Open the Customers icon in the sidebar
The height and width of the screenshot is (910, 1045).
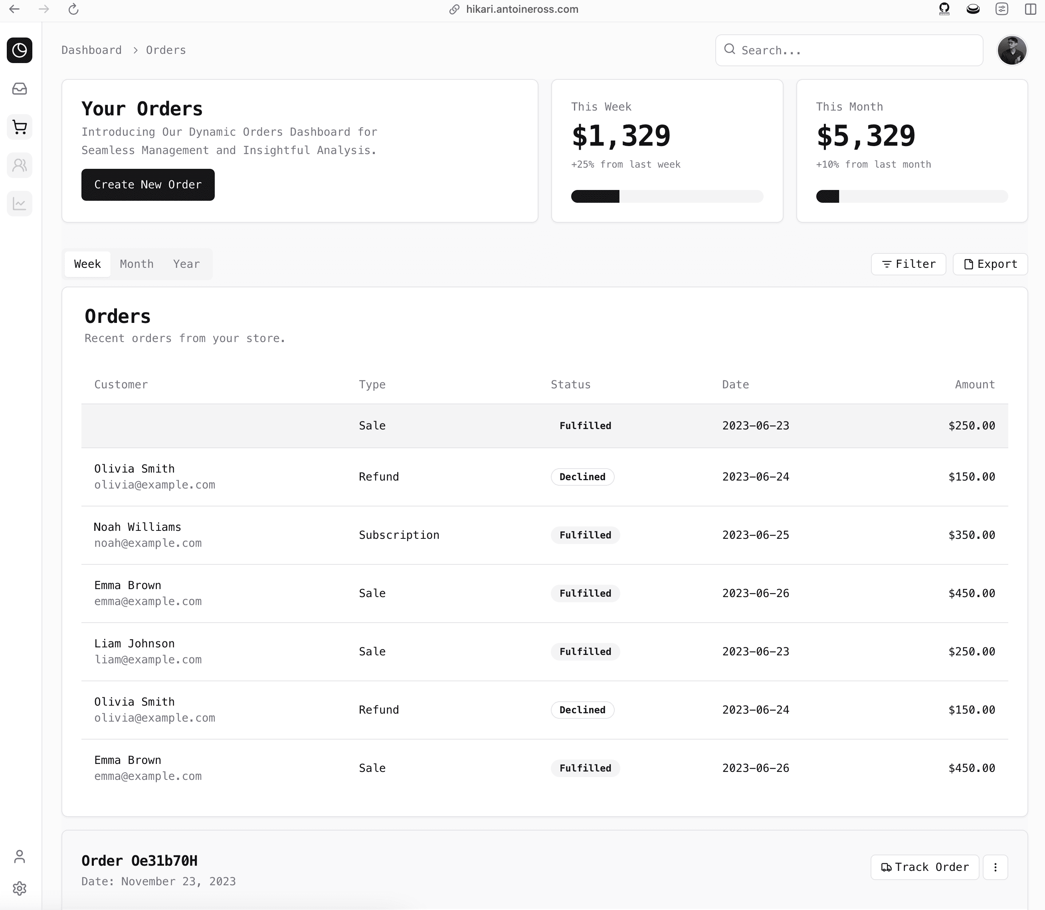19,165
